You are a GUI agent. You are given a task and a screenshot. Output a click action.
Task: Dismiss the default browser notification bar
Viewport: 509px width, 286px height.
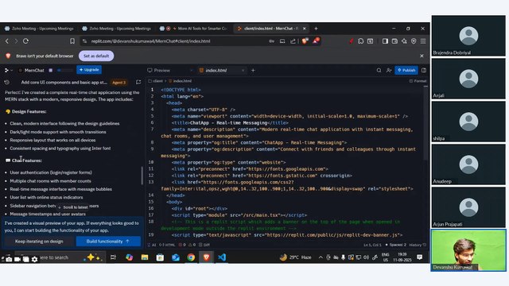click(x=422, y=56)
